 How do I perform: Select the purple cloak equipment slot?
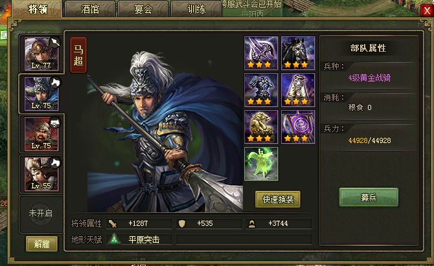coord(298,90)
